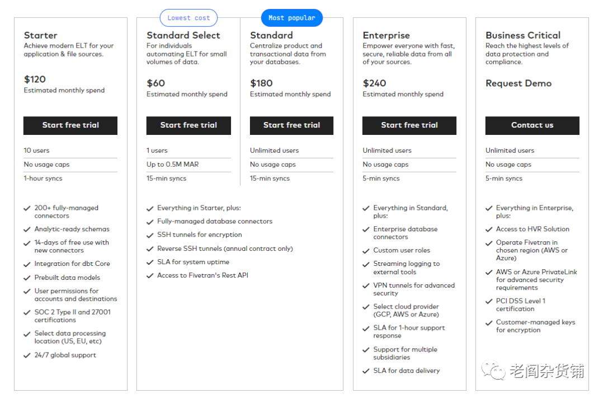Image resolution: width=604 pixels, height=398 pixels.
Task: Start free trial for Standard Select
Action: (188, 125)
